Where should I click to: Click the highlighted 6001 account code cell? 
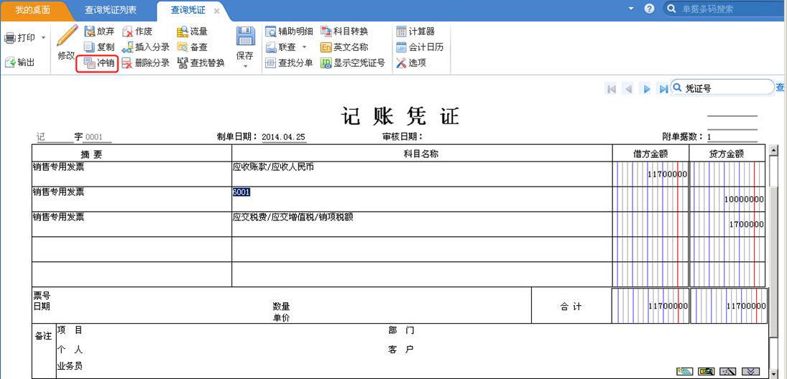(x=422, y=199)
